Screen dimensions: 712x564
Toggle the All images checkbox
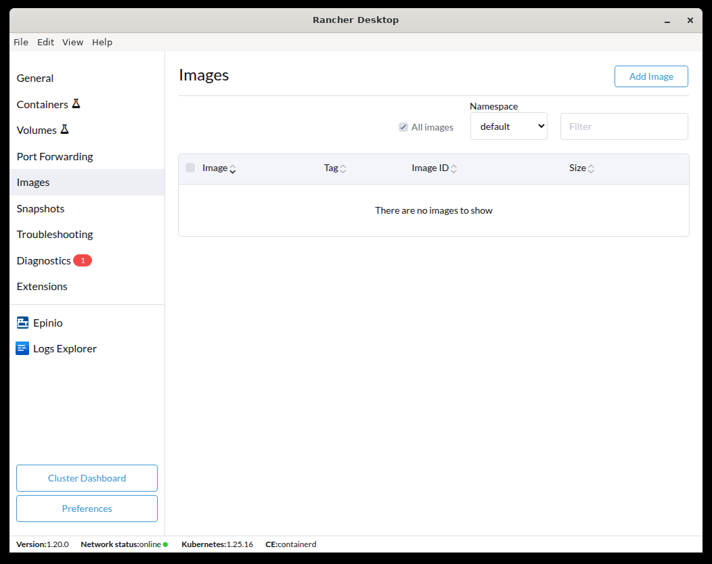click(x=403, y=127)
